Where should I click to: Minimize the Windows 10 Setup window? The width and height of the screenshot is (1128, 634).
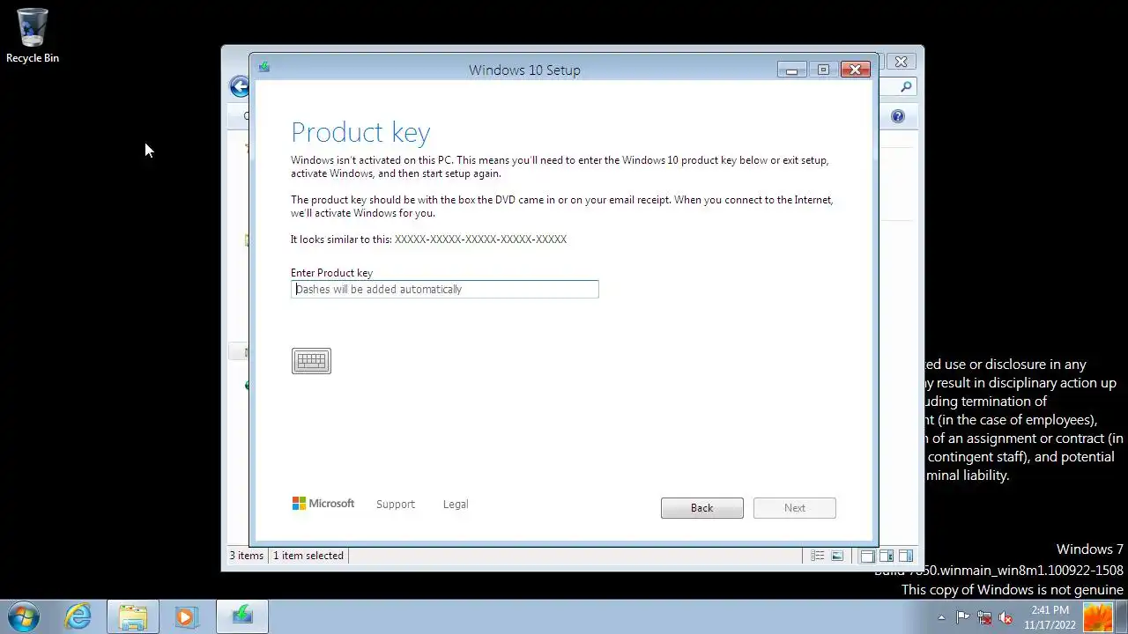791,70
